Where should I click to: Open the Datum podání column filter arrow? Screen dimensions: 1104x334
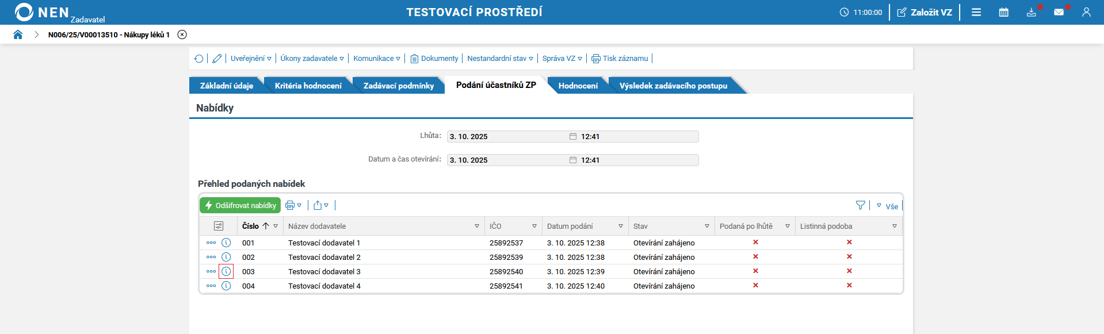(x=621, y=226)
